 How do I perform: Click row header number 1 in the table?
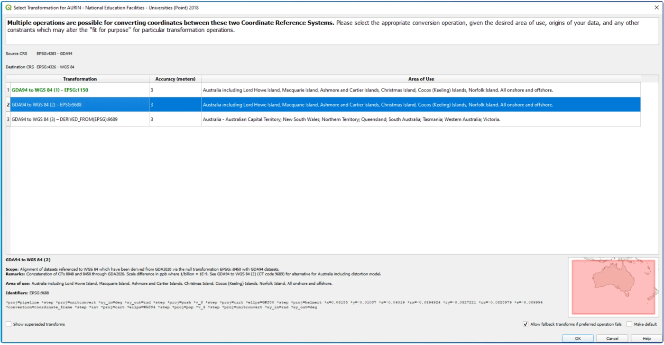[x=8, y=90]
